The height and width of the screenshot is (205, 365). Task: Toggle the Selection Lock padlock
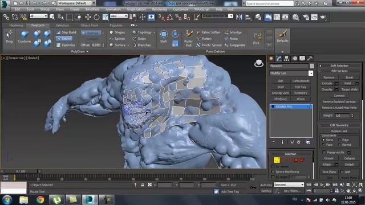[x=143, y=184]
